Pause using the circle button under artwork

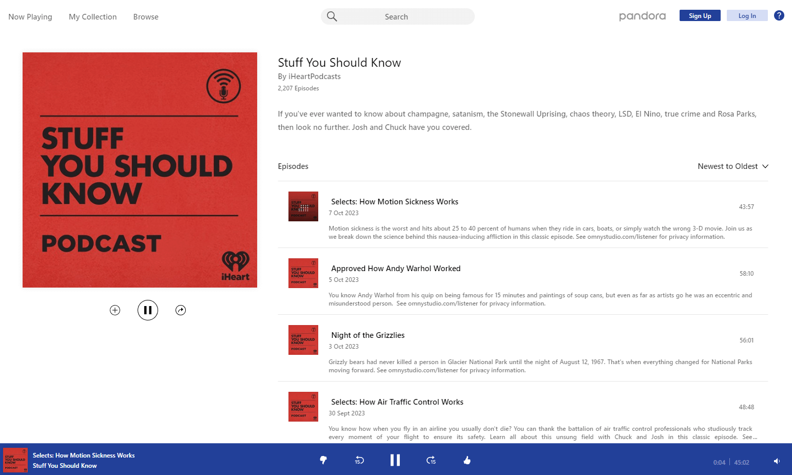[x=148, y=310]
